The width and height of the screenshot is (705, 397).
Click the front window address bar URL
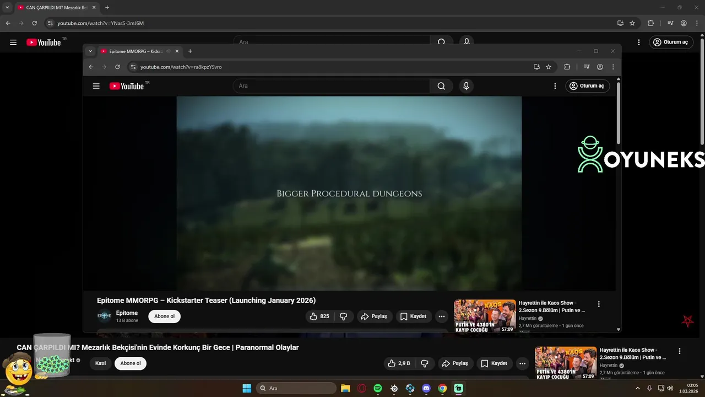181,67
